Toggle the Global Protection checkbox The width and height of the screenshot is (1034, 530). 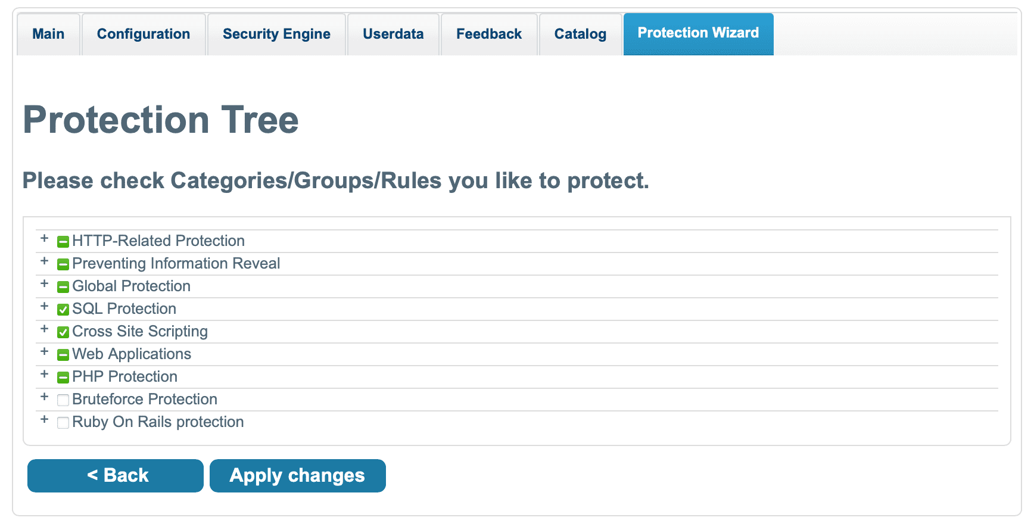point(63,287)
